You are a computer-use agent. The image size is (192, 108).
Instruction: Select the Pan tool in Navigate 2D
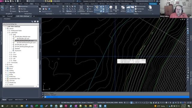coord(12,7)
